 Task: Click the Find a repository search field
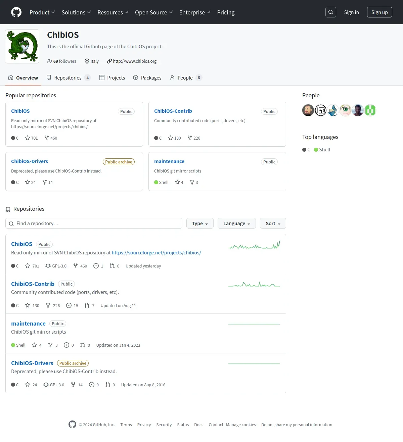(x=94, y=223)
